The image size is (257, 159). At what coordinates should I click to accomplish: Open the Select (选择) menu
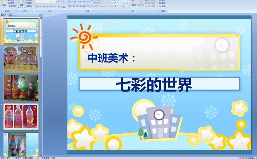point(163,6)
